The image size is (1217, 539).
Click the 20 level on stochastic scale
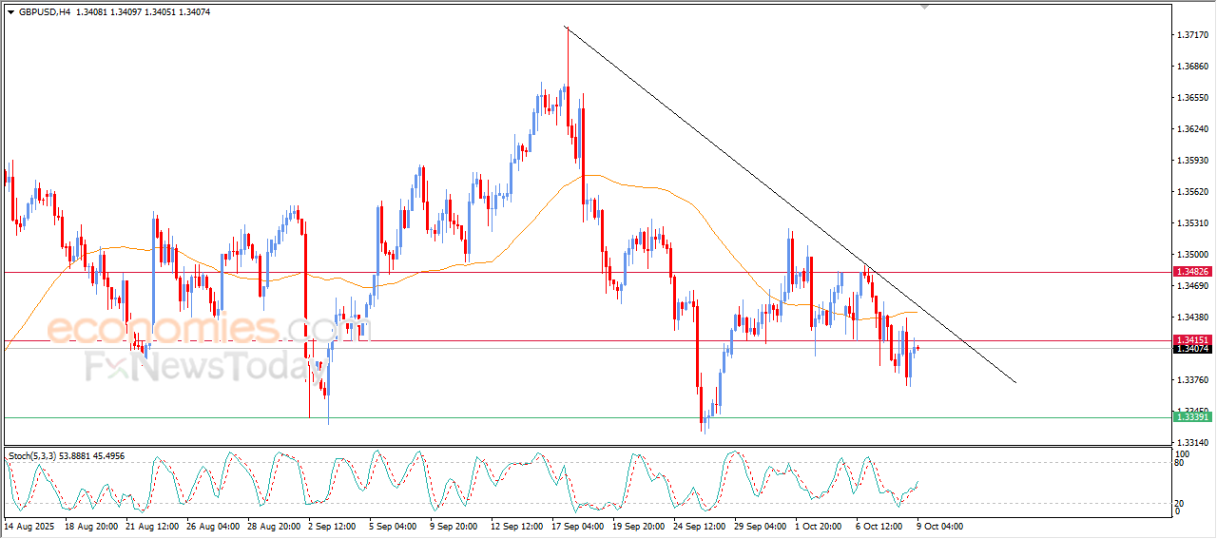coord(1179,503)
